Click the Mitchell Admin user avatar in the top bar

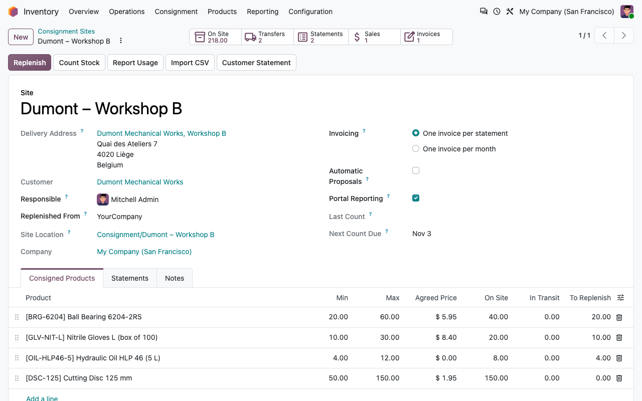[x=627, y=12]
